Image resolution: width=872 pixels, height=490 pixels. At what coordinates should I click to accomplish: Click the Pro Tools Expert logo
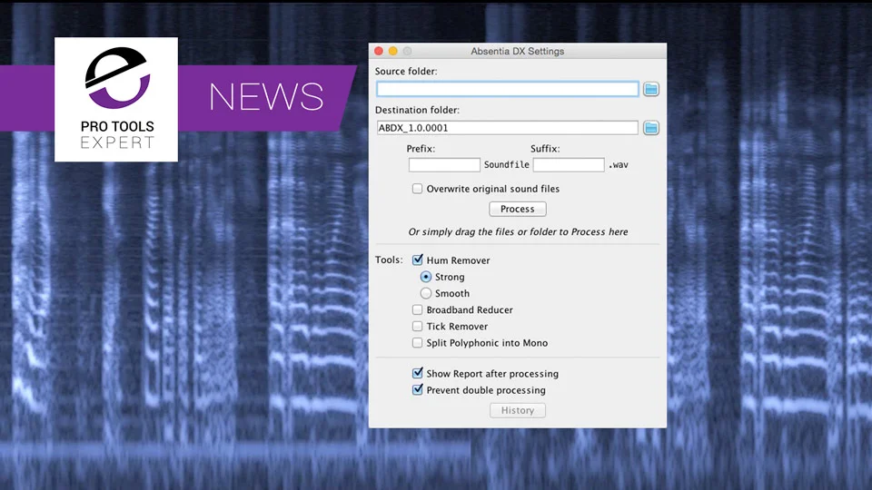coord(116,100)
